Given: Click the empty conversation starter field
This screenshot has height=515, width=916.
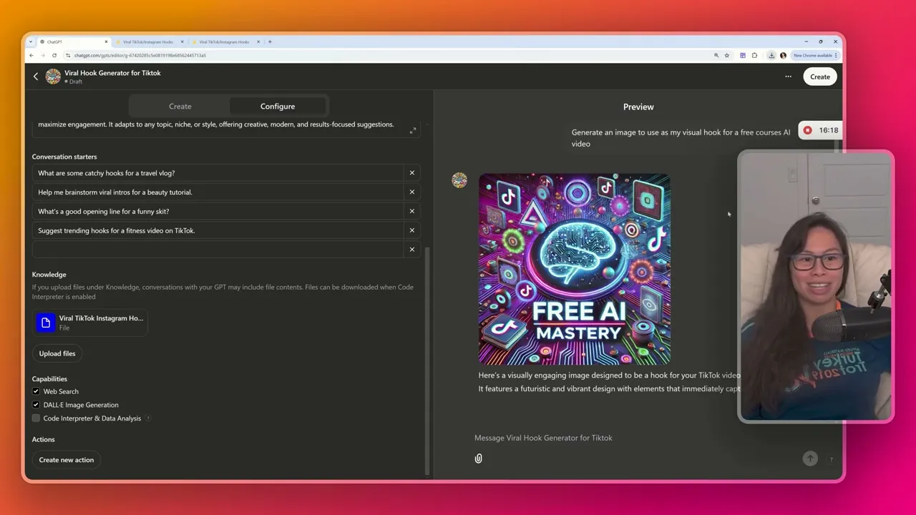Looking at the screenshot, I should pyautogui.click(x=218, y=249).
